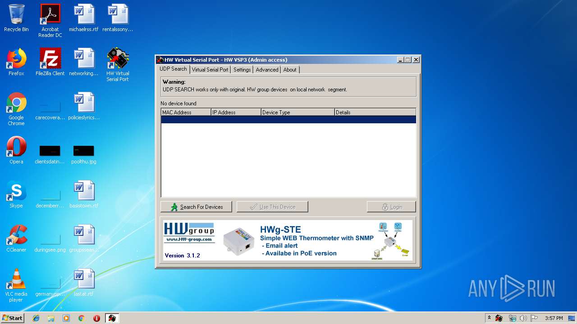This screenshot has height=324, width=577.
Task: Open Opera browser desktop shortcut
Action: tap(16, 150)
